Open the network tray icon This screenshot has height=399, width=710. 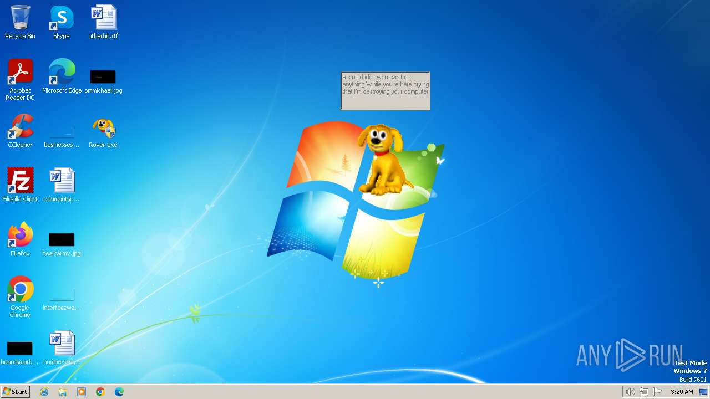pos(644,392)
